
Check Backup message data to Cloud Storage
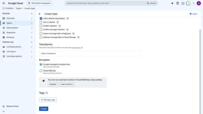41,37
